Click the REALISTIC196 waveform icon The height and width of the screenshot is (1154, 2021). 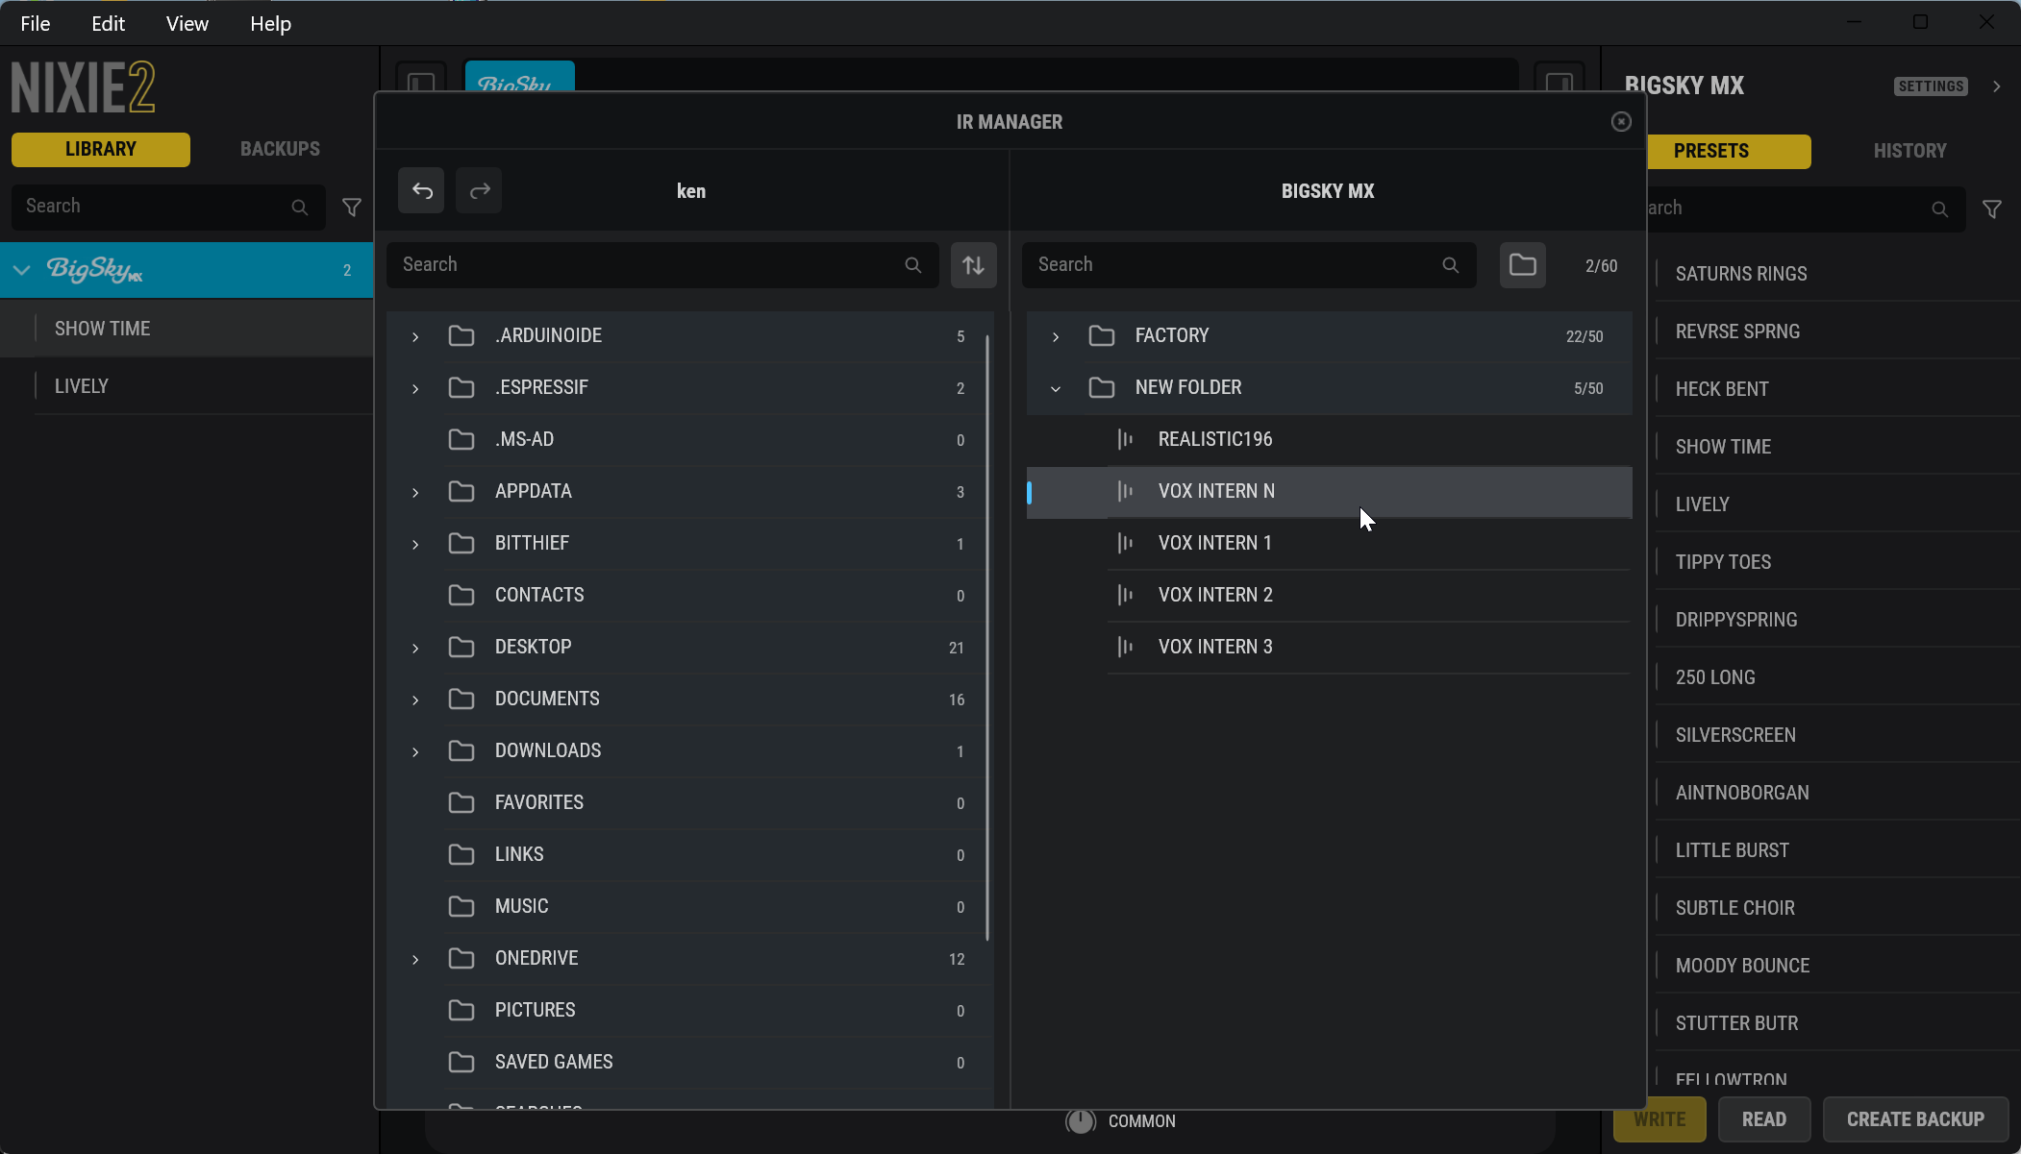tap(1125, 439)
